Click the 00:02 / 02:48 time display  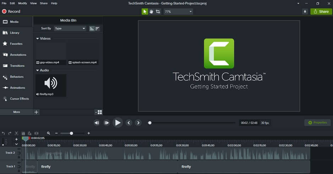click(249, 123)
